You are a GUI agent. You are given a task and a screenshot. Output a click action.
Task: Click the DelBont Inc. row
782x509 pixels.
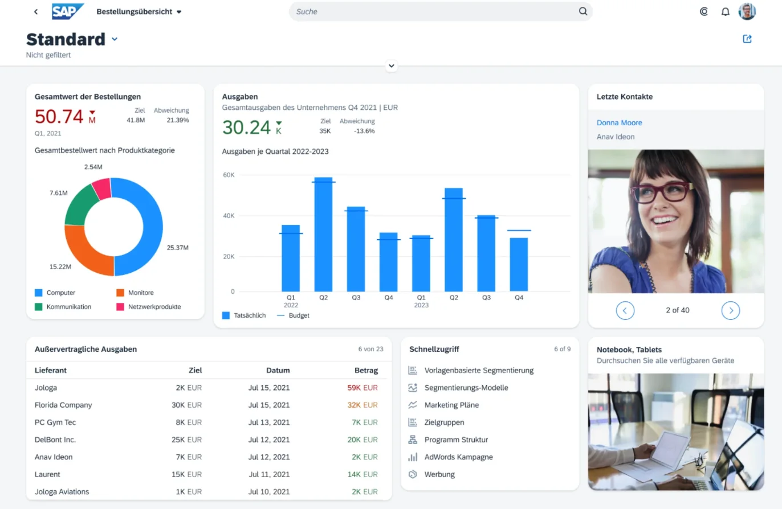pos(209,440)
